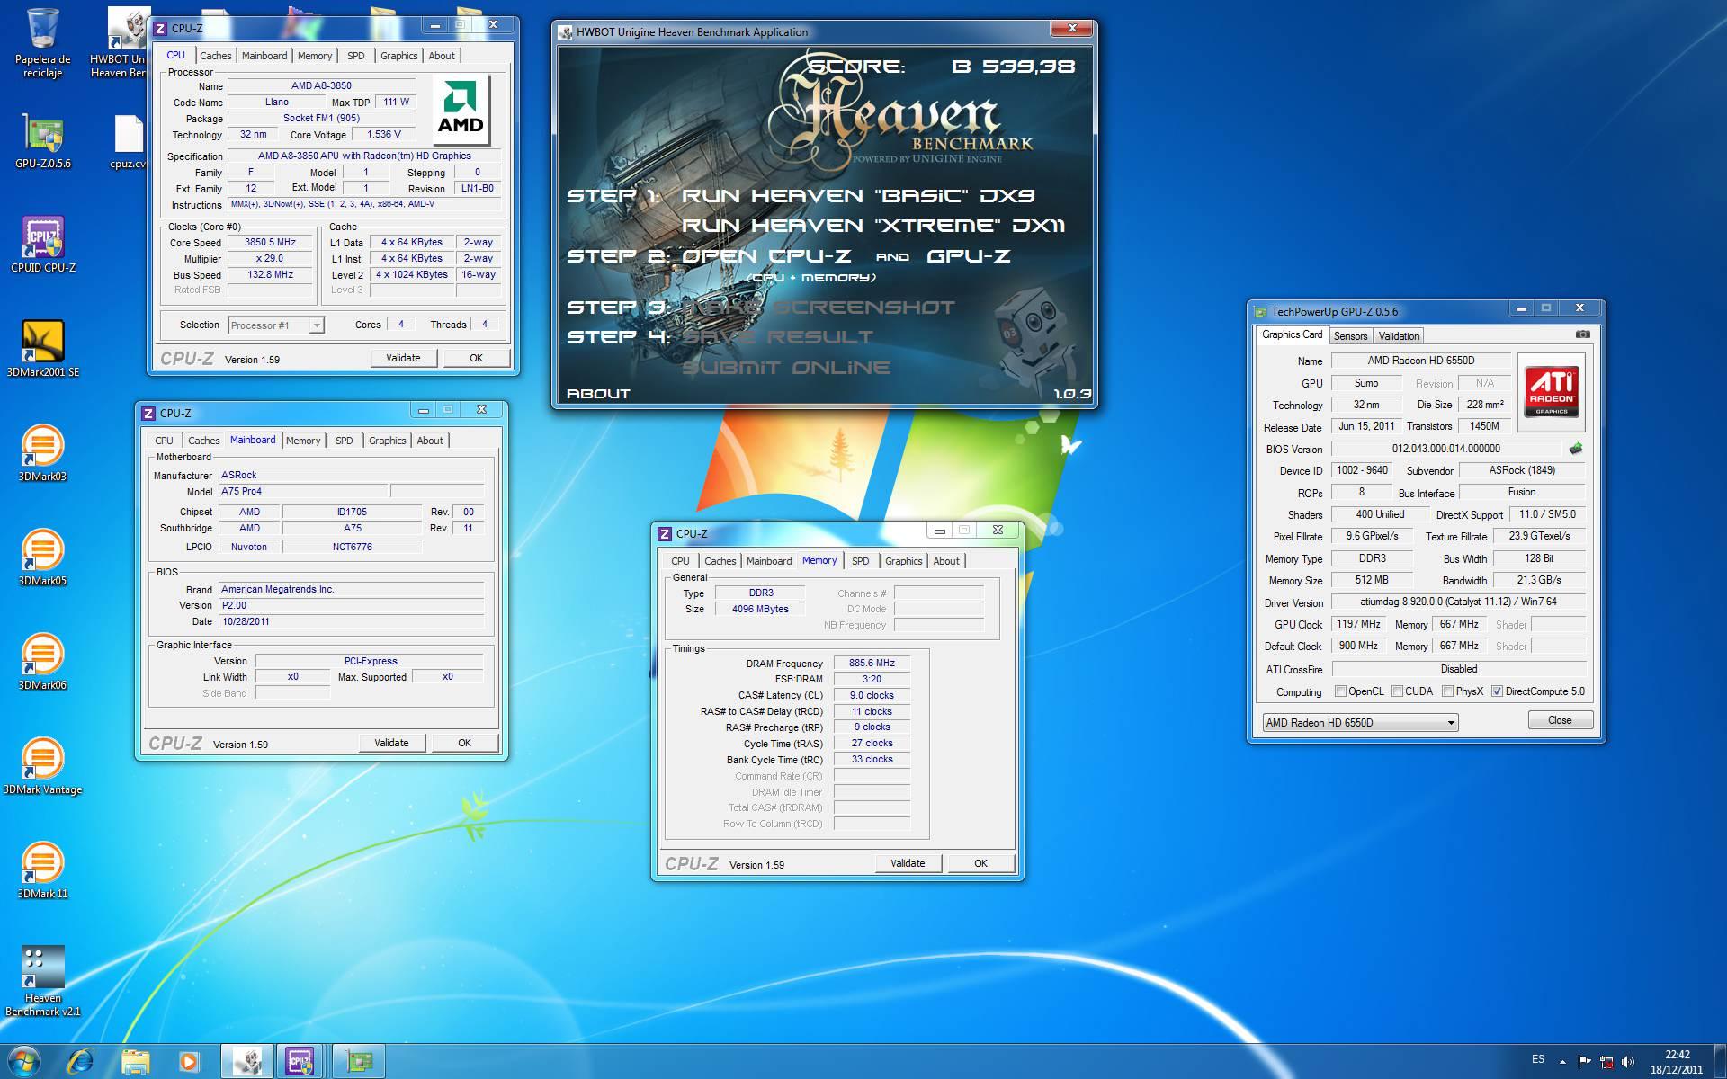Launch the Heaven Benchmark v2.1 desktop shortcut

(x=42, y=981)
